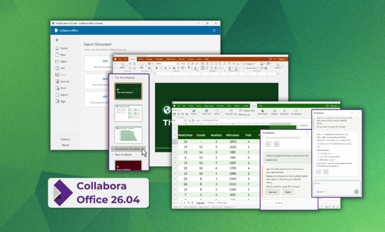Open Info in the backstage sidebar

click(60, 68)
